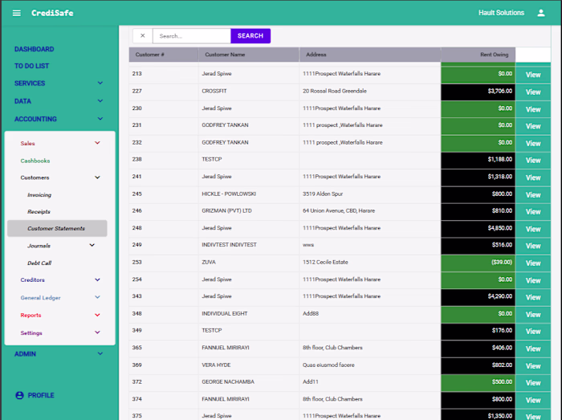This screenshot has width=562, height=420.
Task: Sort by Address column header
Action: (x=370, y=55)
